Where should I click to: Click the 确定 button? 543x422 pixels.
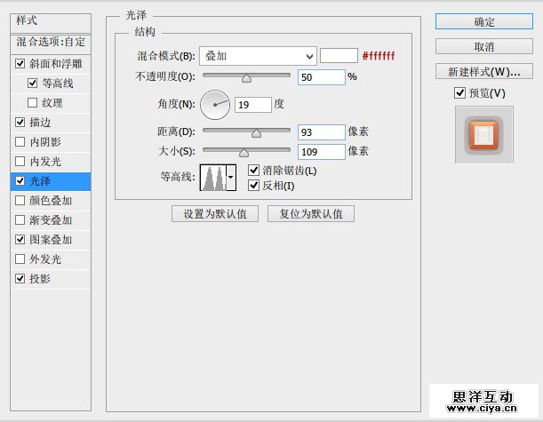(x=484, y=21)
